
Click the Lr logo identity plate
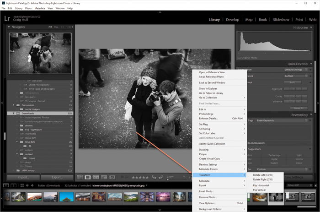(x=7, y=18)
